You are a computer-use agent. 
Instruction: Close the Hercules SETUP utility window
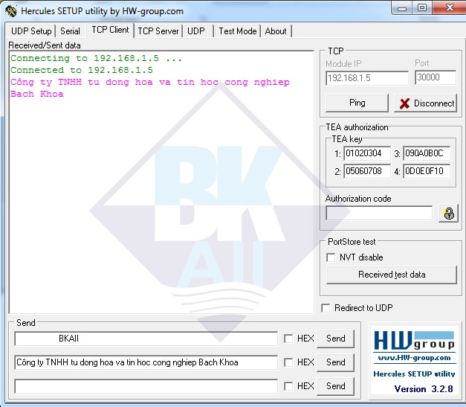[450, 8]
